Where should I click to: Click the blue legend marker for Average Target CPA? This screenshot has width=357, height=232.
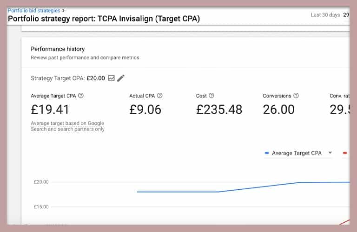[x=267, y=153]
